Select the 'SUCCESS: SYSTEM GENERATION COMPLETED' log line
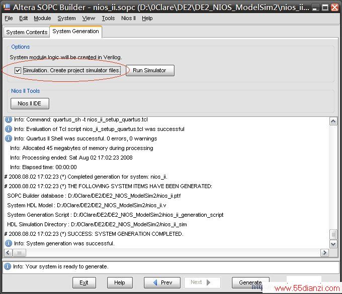342x294 pixels. [x=94, y=234]
